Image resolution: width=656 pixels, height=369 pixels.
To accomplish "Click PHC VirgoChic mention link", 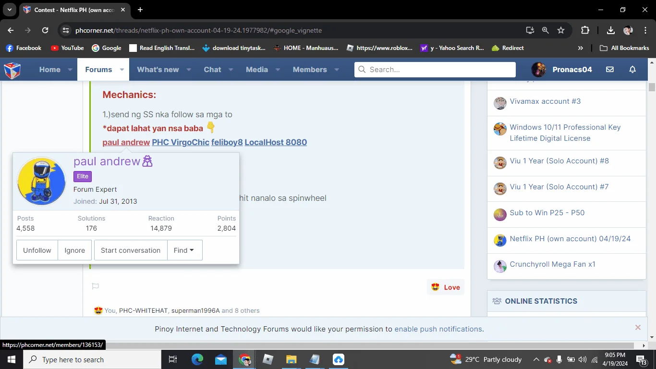I will point(181,142).
